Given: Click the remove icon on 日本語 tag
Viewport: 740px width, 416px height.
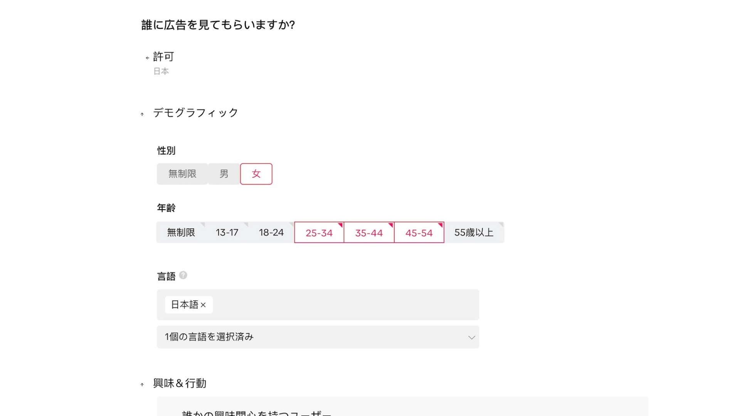Looking at the screenshot, I should pyautogui.click(x=204, y=305).
